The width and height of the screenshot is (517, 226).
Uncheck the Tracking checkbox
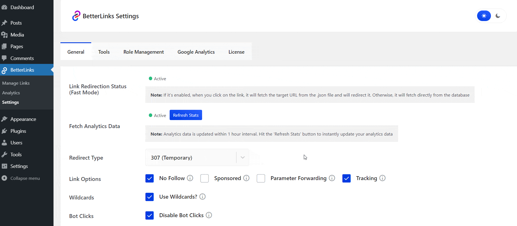click(347, 178)
